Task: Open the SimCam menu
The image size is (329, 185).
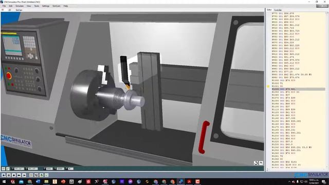Action: (x=56, y=6)
